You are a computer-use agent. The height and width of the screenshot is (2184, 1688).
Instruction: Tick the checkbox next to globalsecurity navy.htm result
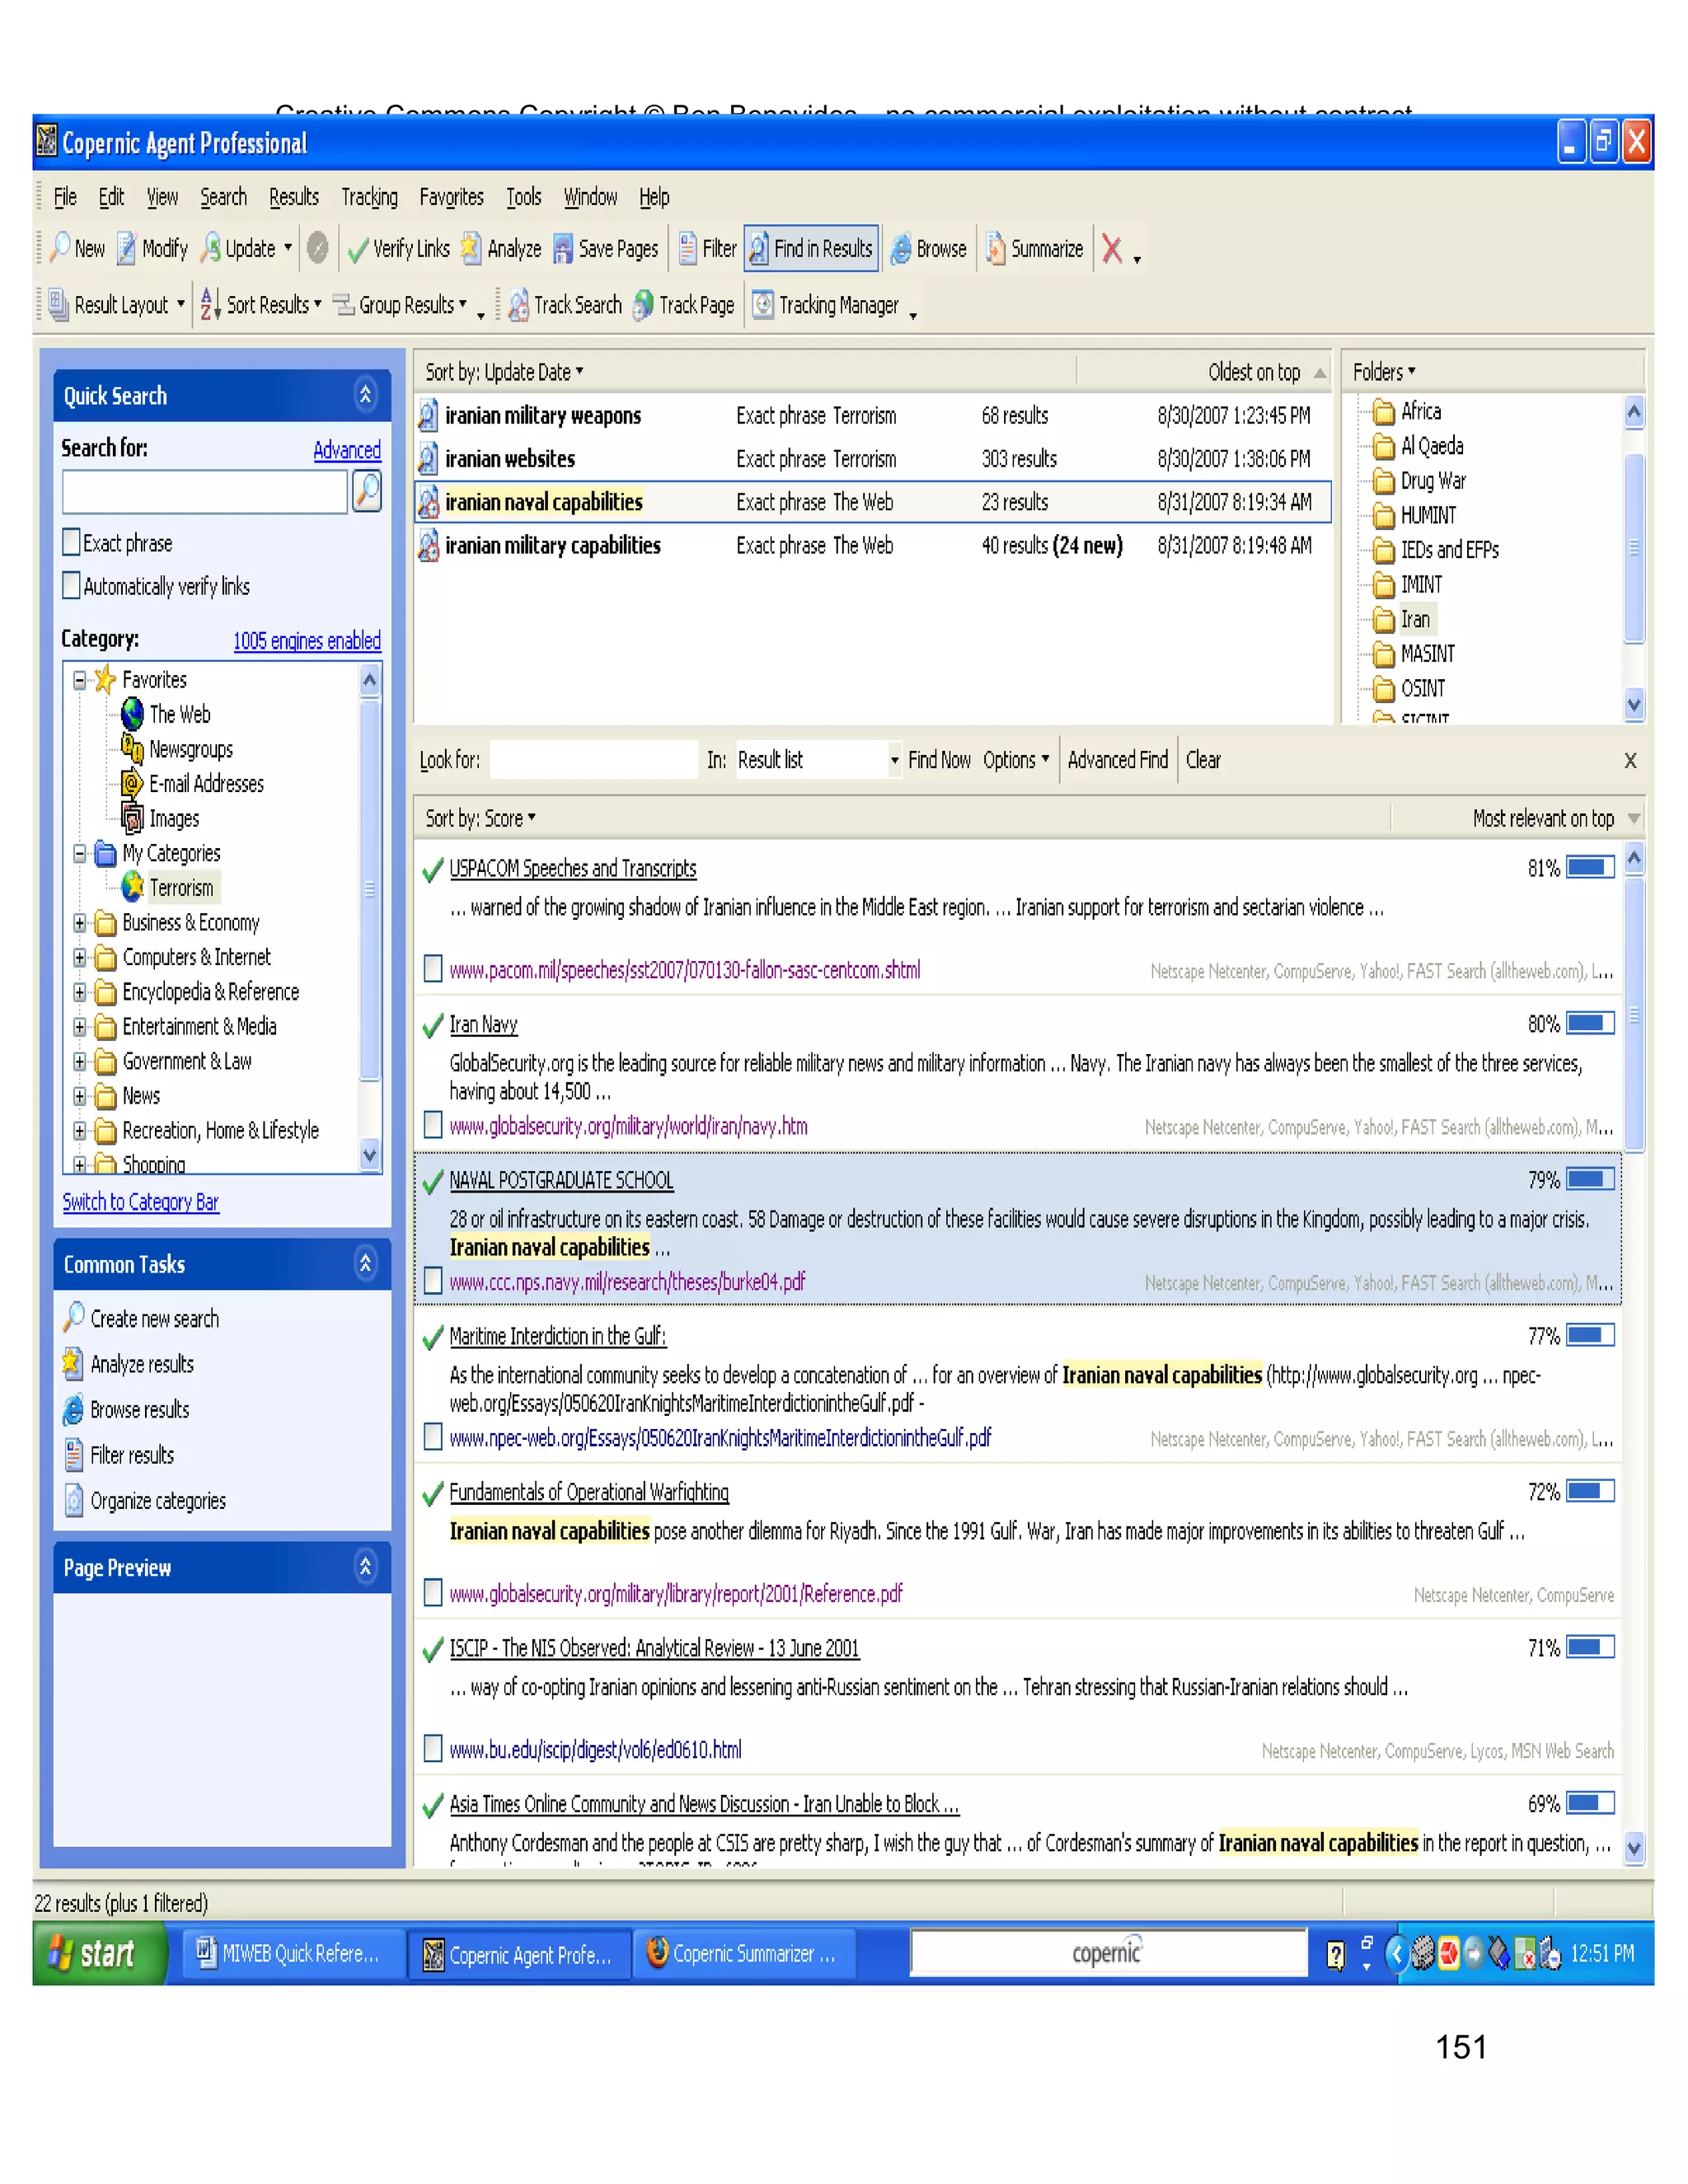tap(433, 1126)
